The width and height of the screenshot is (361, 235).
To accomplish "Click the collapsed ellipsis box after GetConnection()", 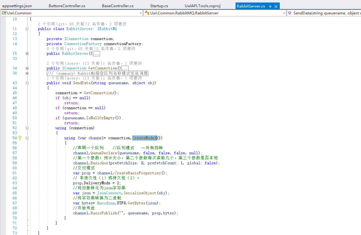I will (125, 68).
